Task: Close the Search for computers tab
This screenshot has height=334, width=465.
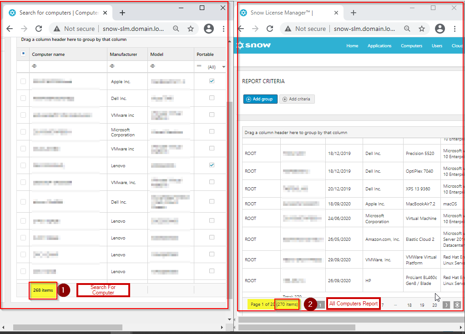Action: [x=105, y=13]
